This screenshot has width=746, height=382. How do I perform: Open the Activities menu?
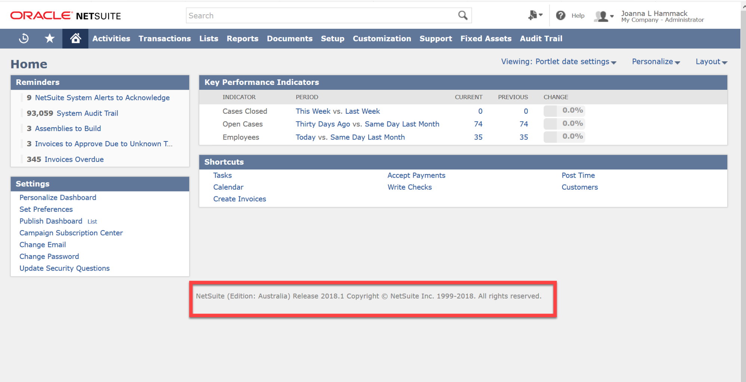click(111, 39)
